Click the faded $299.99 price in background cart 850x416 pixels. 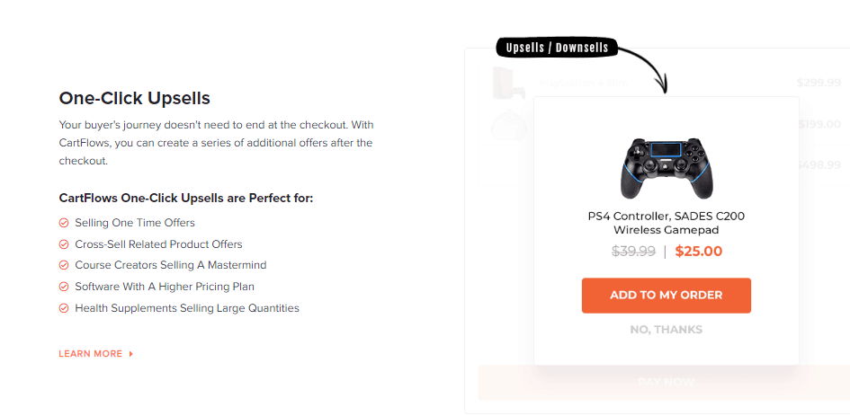click(818, 83)
